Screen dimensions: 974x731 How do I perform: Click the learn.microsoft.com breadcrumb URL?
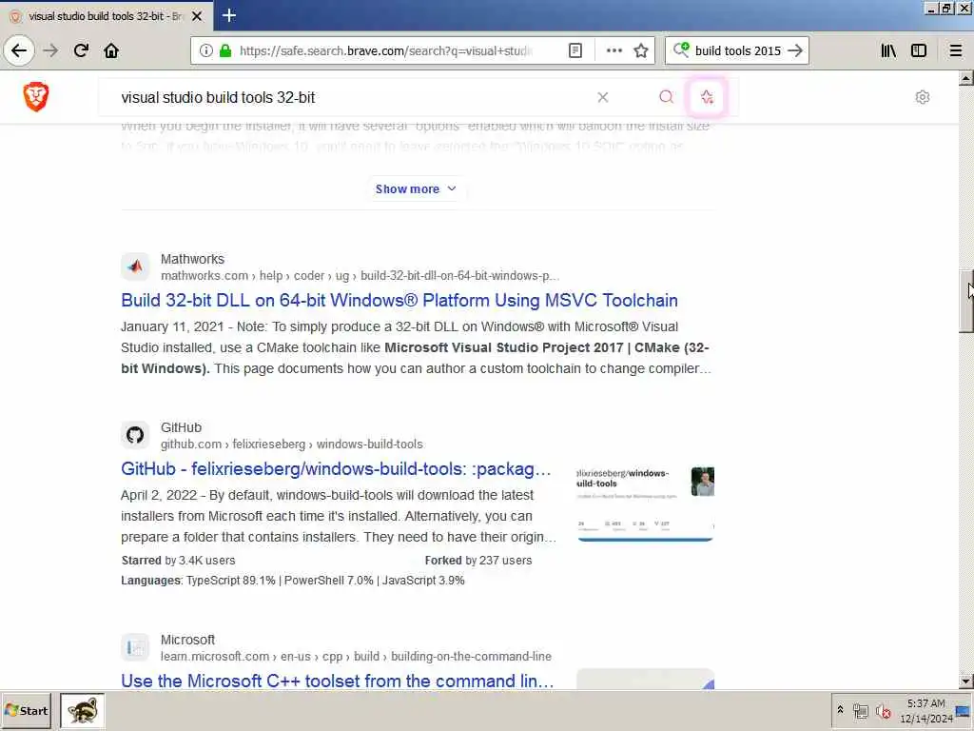[356, 657]
